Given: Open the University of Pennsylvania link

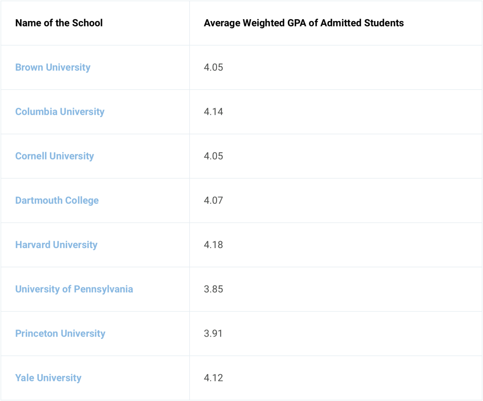Looking at the screenshot, I should click(74, 289).
